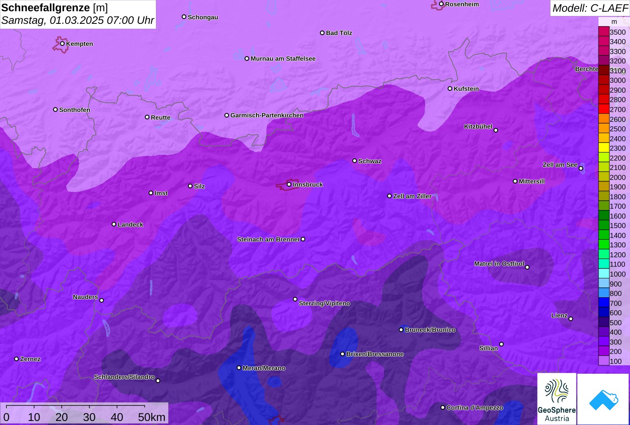Click the blue house-and-cloud logo
Screen dimensions: 630x425
603,399
